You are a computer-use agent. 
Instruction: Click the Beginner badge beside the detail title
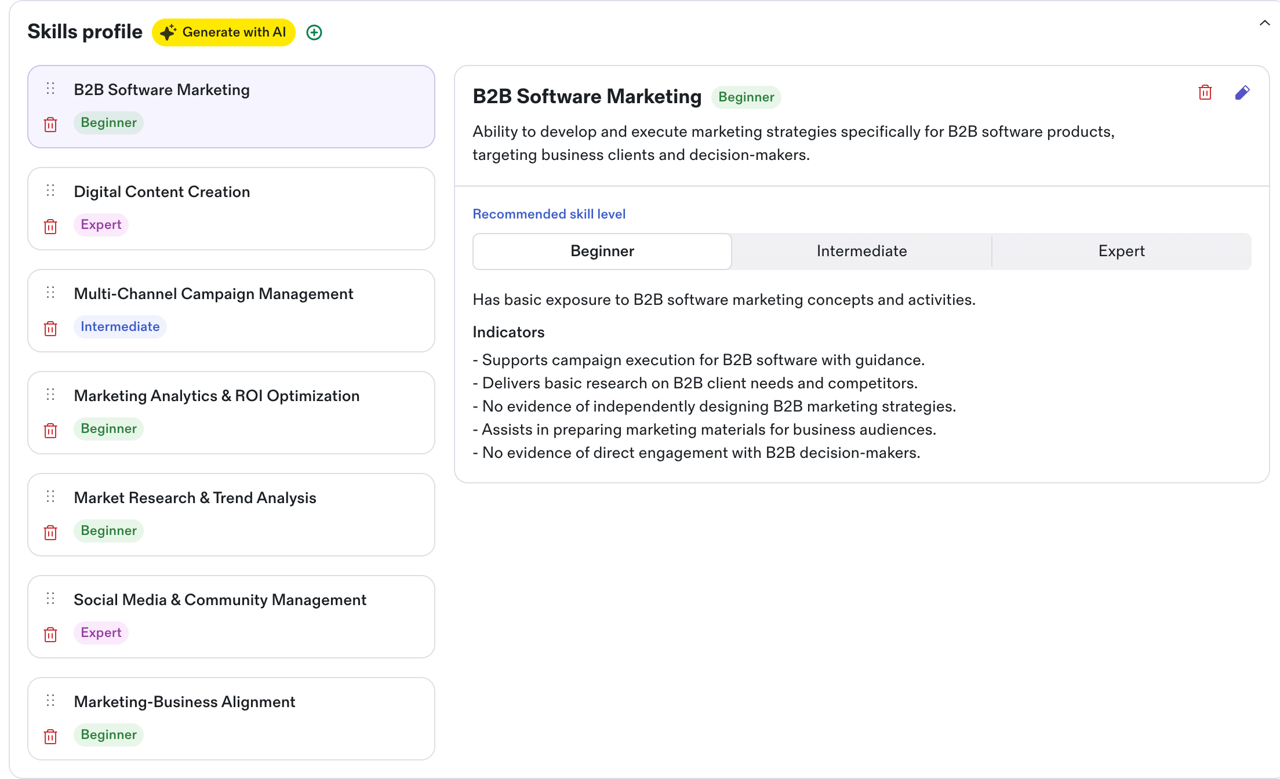coord(746,97)
